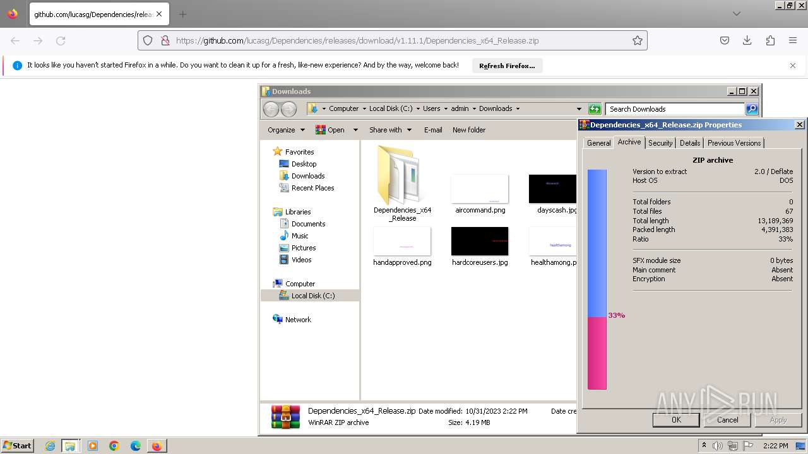Dismiss the Refresh Firefox notification bar
808x454 pixels.
[793, 65]
